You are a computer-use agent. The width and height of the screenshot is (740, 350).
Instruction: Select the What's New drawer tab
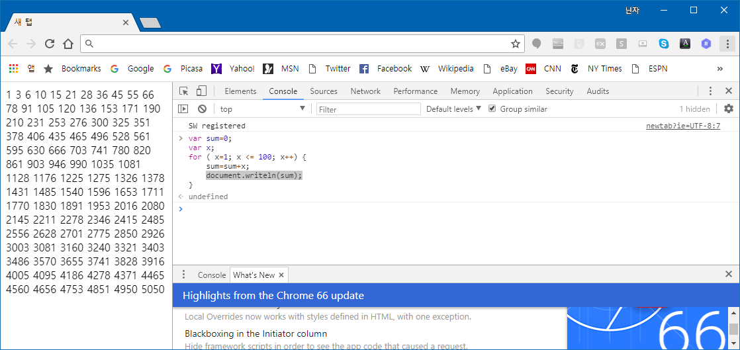[x=259, y=275]
